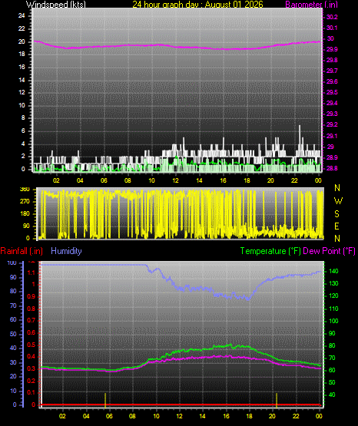Image resolution: width=358 pixels, height=426 pixels.
Task: Click the barometer axis value 28.8
Action: pyautogui.click(x=332, y=168)
